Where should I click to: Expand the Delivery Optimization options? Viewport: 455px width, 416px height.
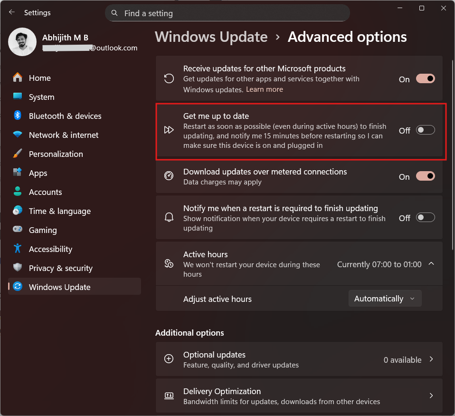(431, 395)
